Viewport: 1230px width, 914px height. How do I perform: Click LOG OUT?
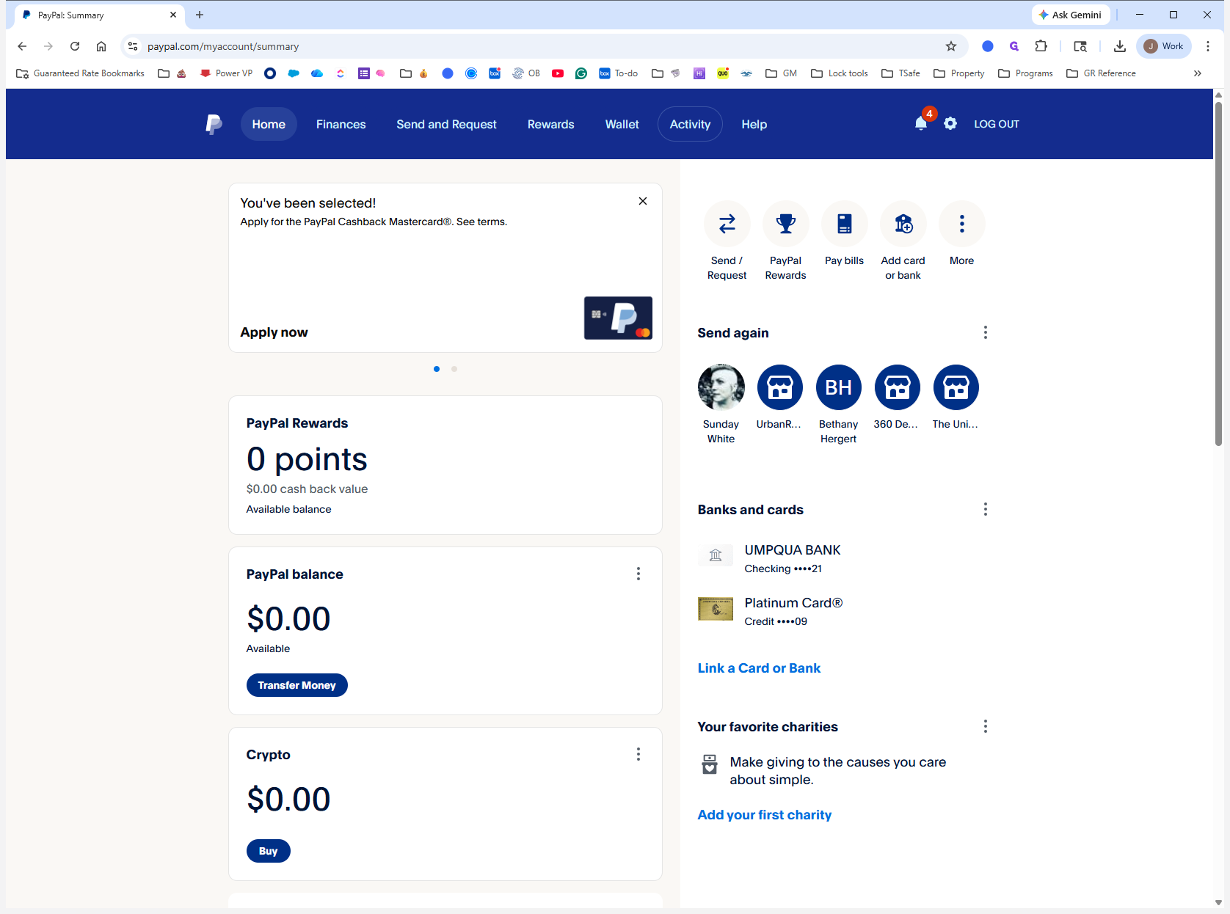click(996, 124)
